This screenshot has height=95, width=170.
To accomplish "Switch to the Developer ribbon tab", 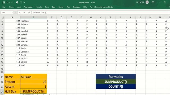I will pyautogui.click(x=76, y=7).
